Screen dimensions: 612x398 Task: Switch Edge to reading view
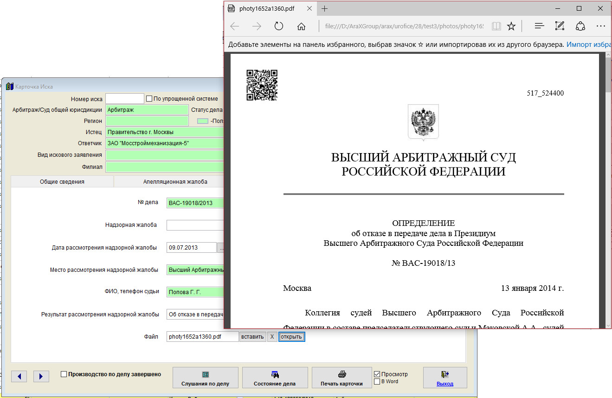(496, 26)
